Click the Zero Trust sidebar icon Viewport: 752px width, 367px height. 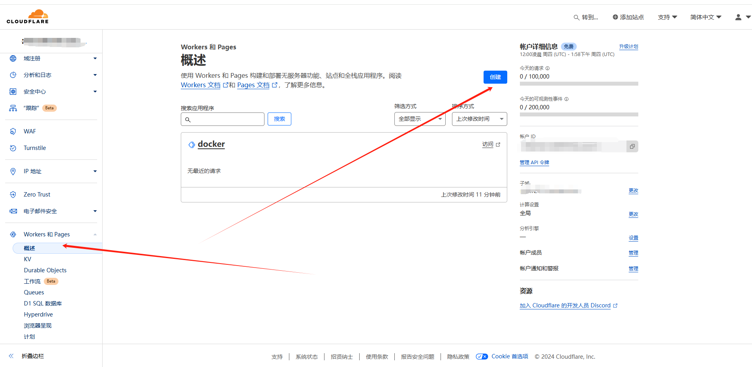pyautogui.click(x=13, y=195)
